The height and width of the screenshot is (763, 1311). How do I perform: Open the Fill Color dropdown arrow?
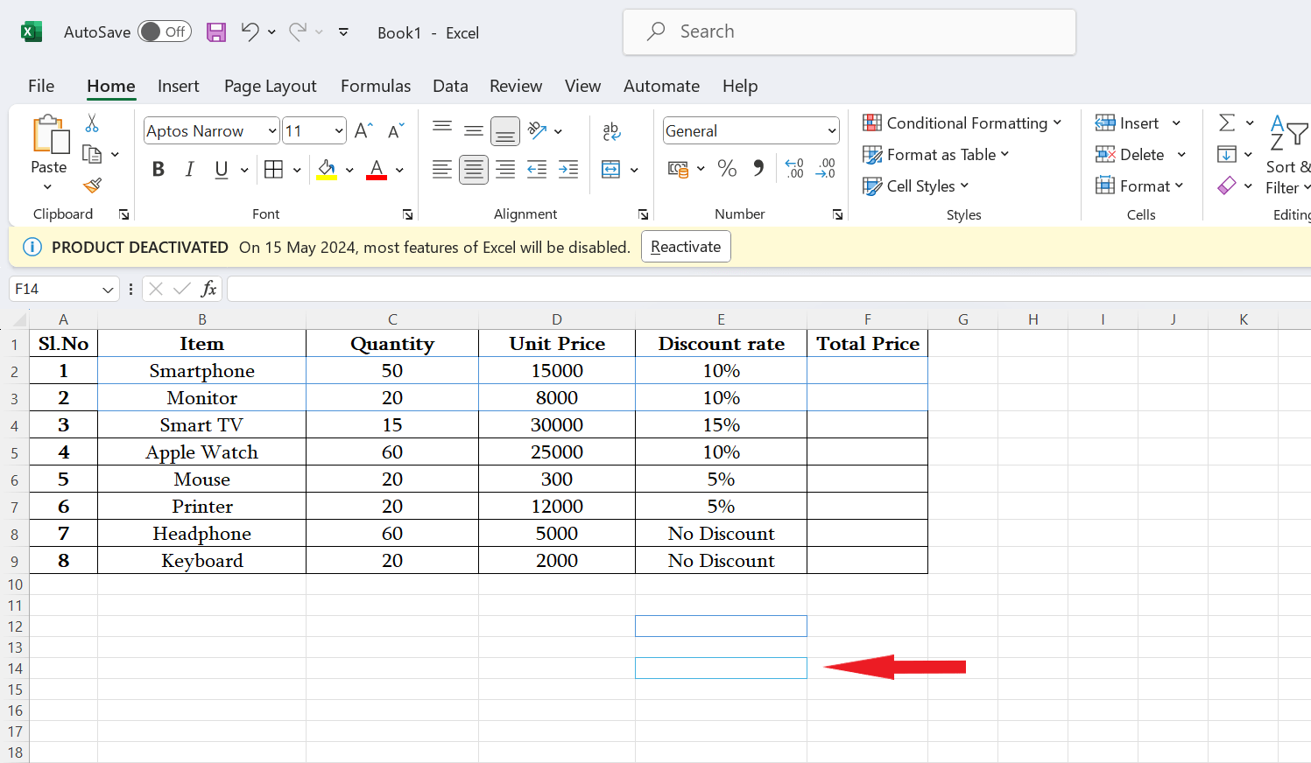point(349,169)
